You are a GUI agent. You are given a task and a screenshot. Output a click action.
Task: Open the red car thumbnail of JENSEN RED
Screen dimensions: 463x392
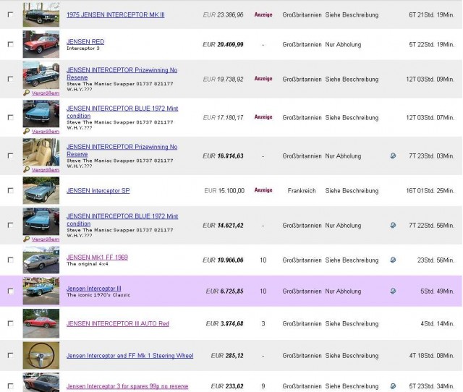pos(41,44)
